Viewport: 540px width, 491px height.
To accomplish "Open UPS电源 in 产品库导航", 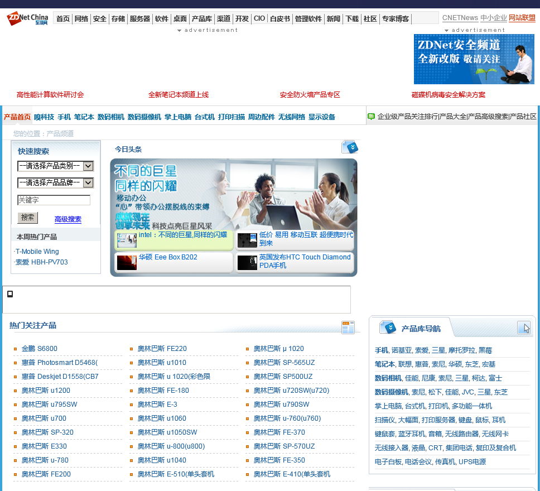I will (x=472, y=462).
